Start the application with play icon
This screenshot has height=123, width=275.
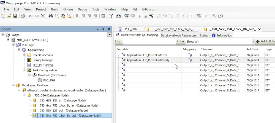pos(140,16)
